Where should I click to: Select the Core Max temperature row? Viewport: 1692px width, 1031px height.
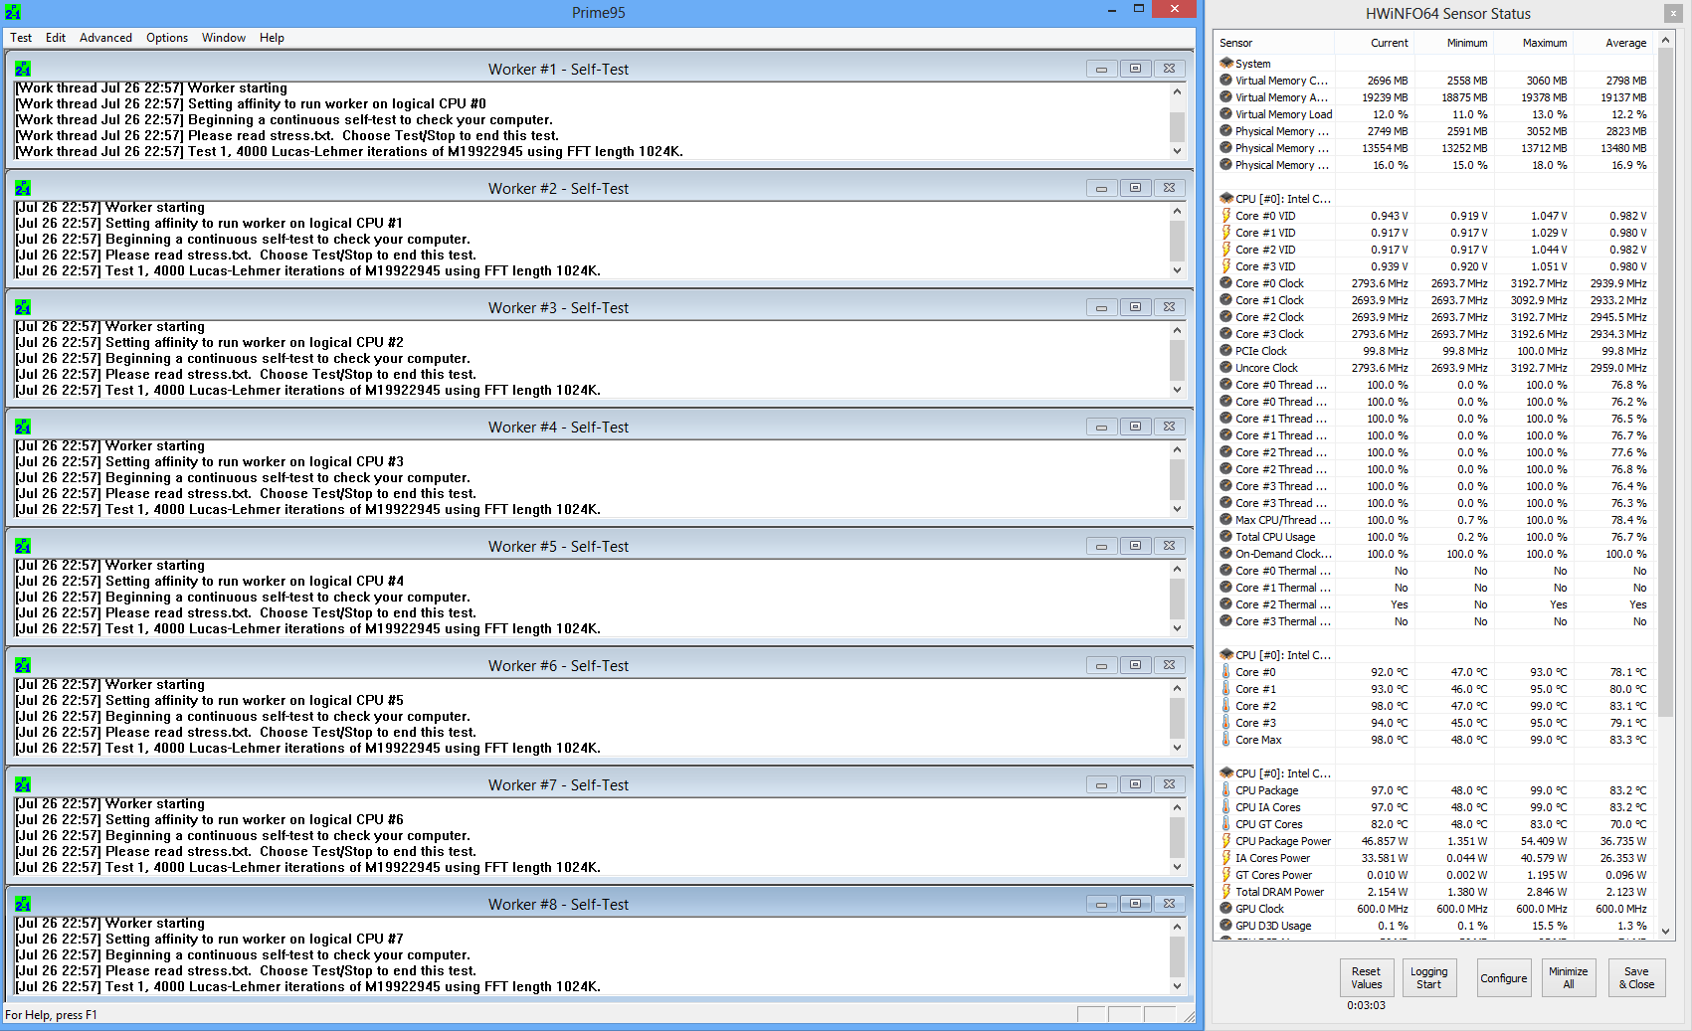[x=1433, y=740]
